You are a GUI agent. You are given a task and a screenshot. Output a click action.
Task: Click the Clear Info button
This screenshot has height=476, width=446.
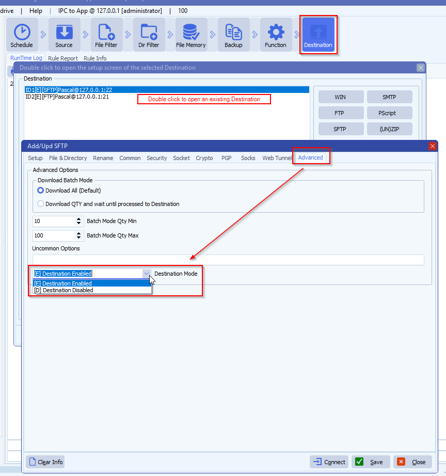(45, 462)
